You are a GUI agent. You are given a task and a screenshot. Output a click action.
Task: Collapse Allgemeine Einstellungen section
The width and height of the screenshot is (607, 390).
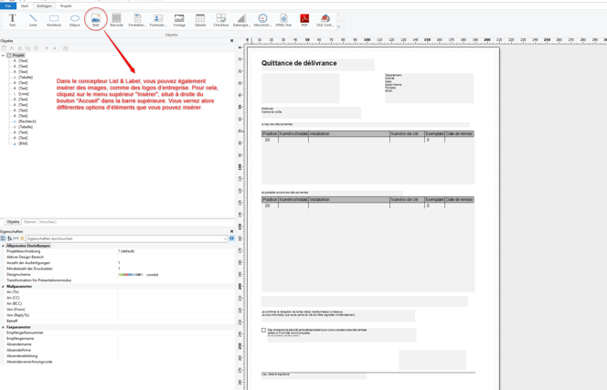point(3,246)
